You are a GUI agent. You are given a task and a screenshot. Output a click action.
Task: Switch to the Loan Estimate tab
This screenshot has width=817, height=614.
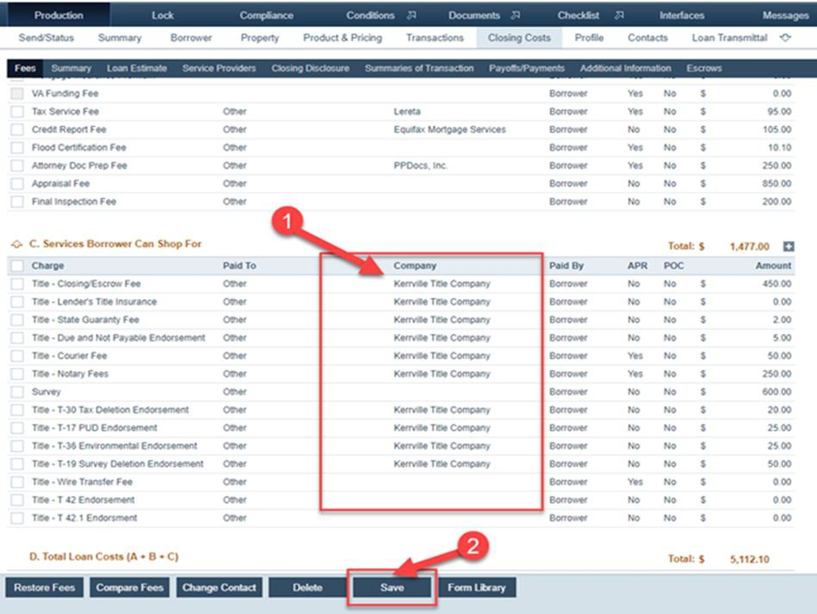(136, 68)
